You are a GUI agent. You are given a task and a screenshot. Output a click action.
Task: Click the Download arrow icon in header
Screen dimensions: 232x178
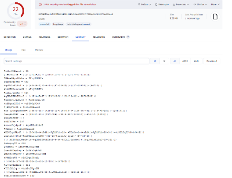coord(174,4)
